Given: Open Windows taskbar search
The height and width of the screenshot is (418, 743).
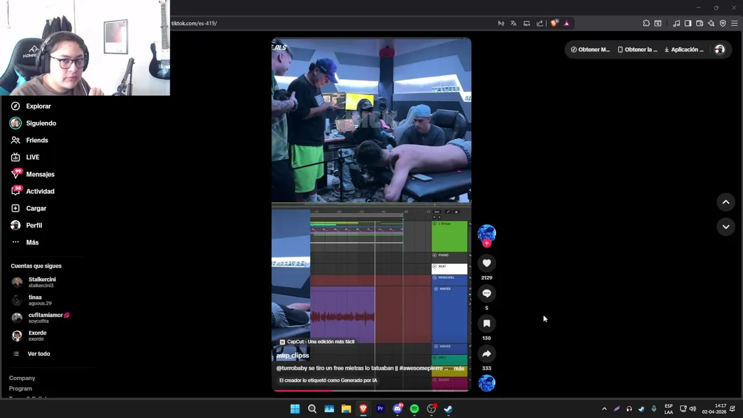Looking at the screenshot, I should point(312,409).
